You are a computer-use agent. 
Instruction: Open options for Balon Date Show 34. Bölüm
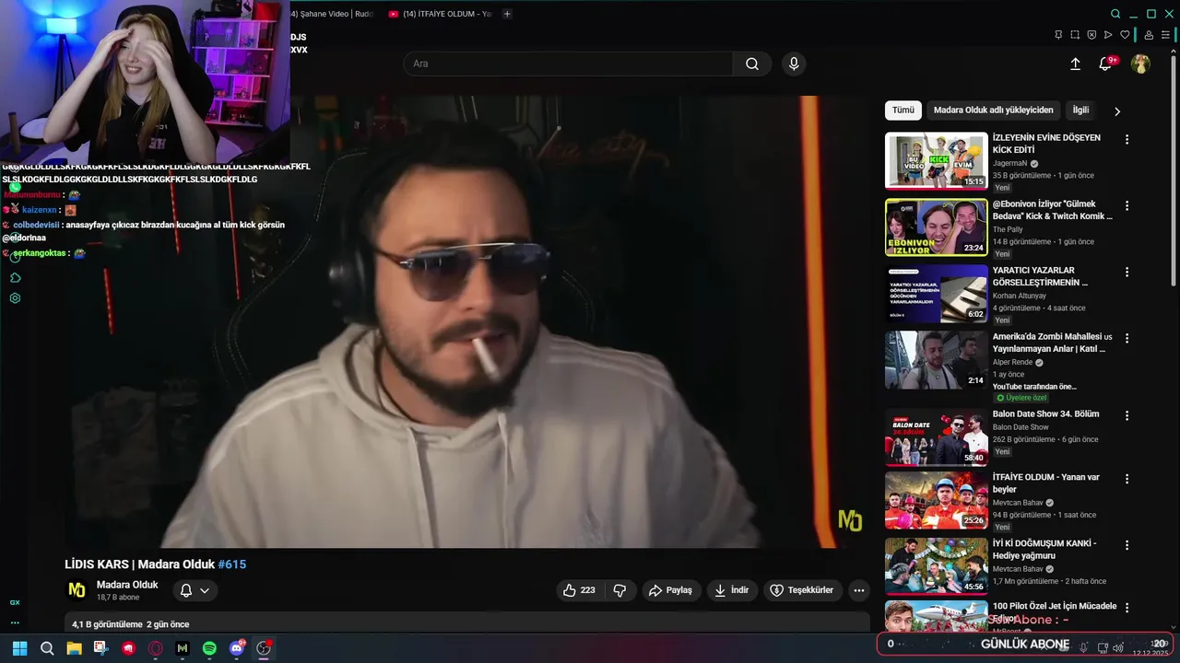tap(1127, 416)
